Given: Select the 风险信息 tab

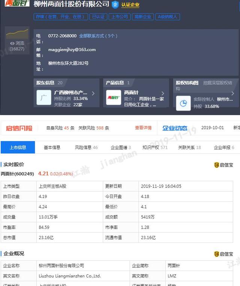Looking at the screenshot, I should (86, 148).
